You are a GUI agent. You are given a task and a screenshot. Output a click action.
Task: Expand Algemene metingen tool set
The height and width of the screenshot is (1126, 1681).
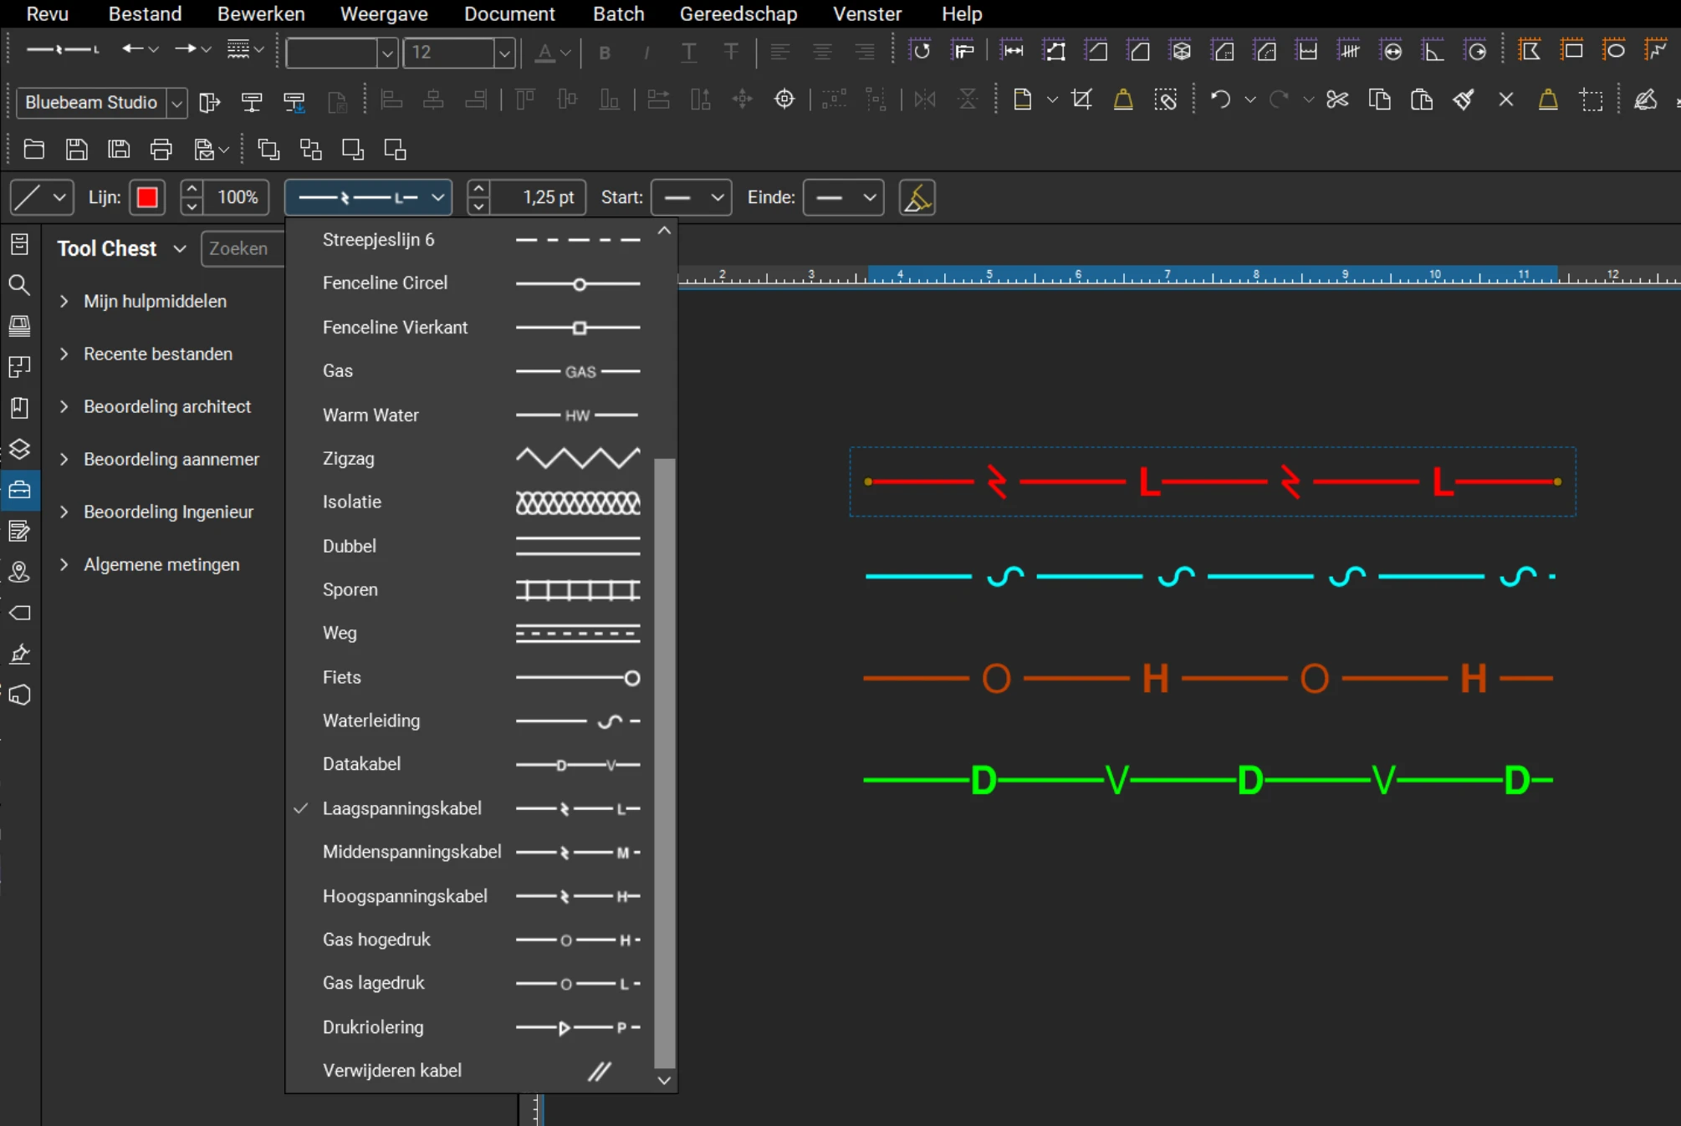(x=64, y=564)
